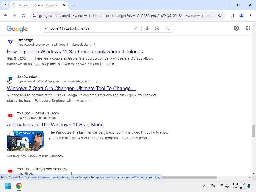
Task: Start a voice search with microphone
Action: click(147, 28)
